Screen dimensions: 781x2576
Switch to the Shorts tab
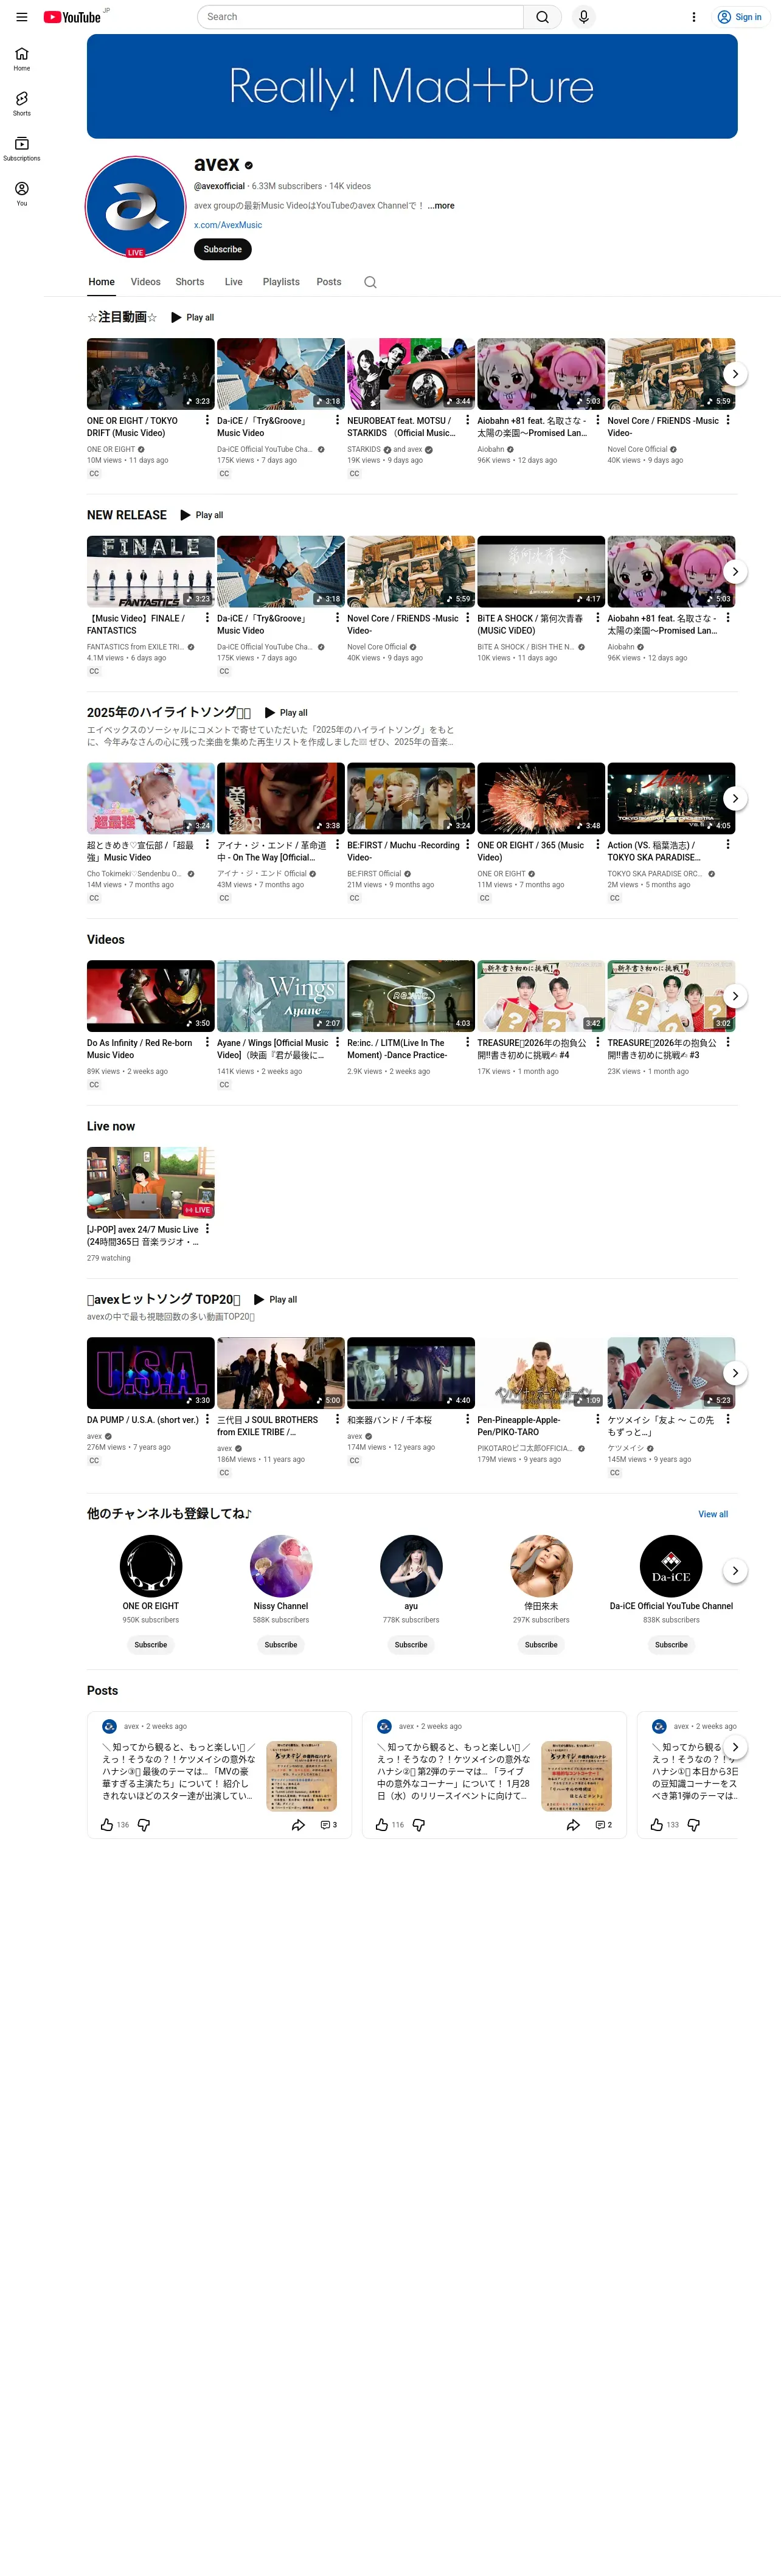tap(190, 282)
